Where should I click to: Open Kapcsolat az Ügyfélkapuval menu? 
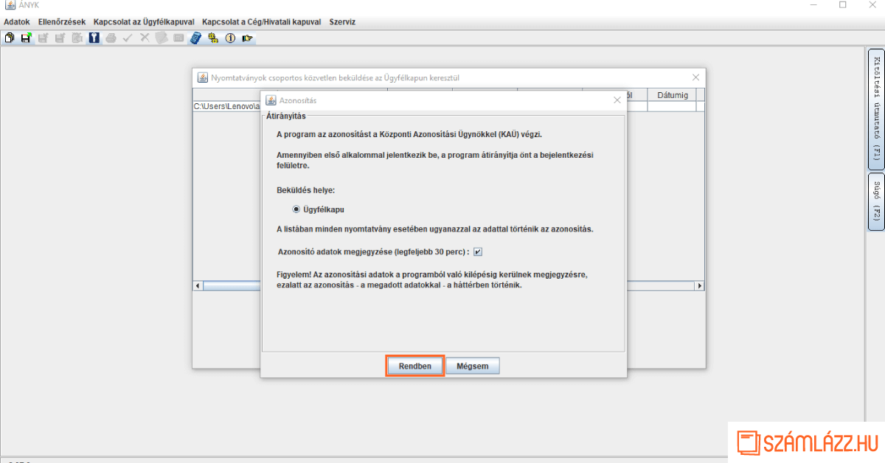(x=144, y=22)
